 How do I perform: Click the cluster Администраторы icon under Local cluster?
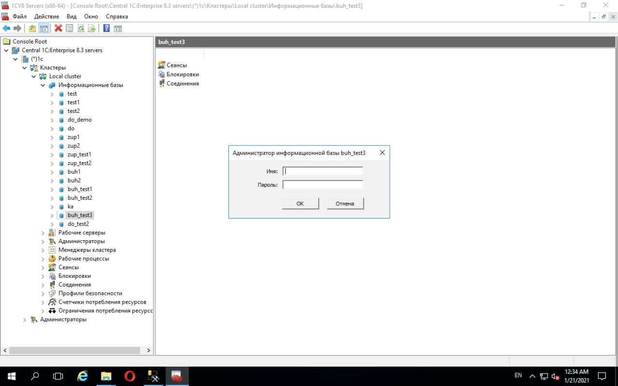click(x=52, y=241)
